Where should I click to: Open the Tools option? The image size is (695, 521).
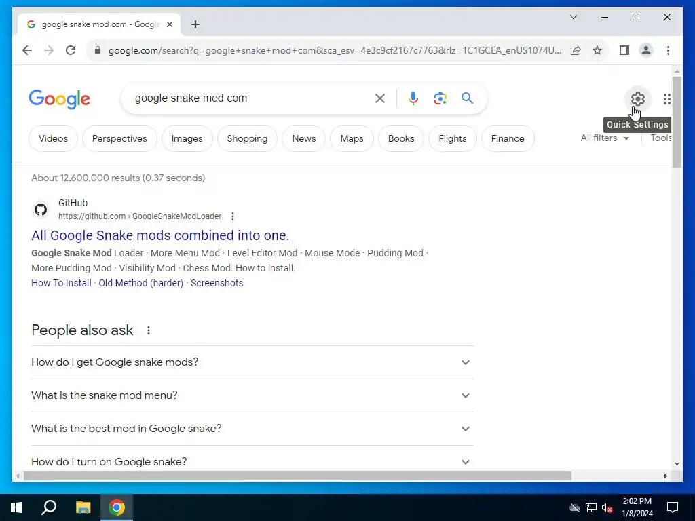(x=661, y=138)
